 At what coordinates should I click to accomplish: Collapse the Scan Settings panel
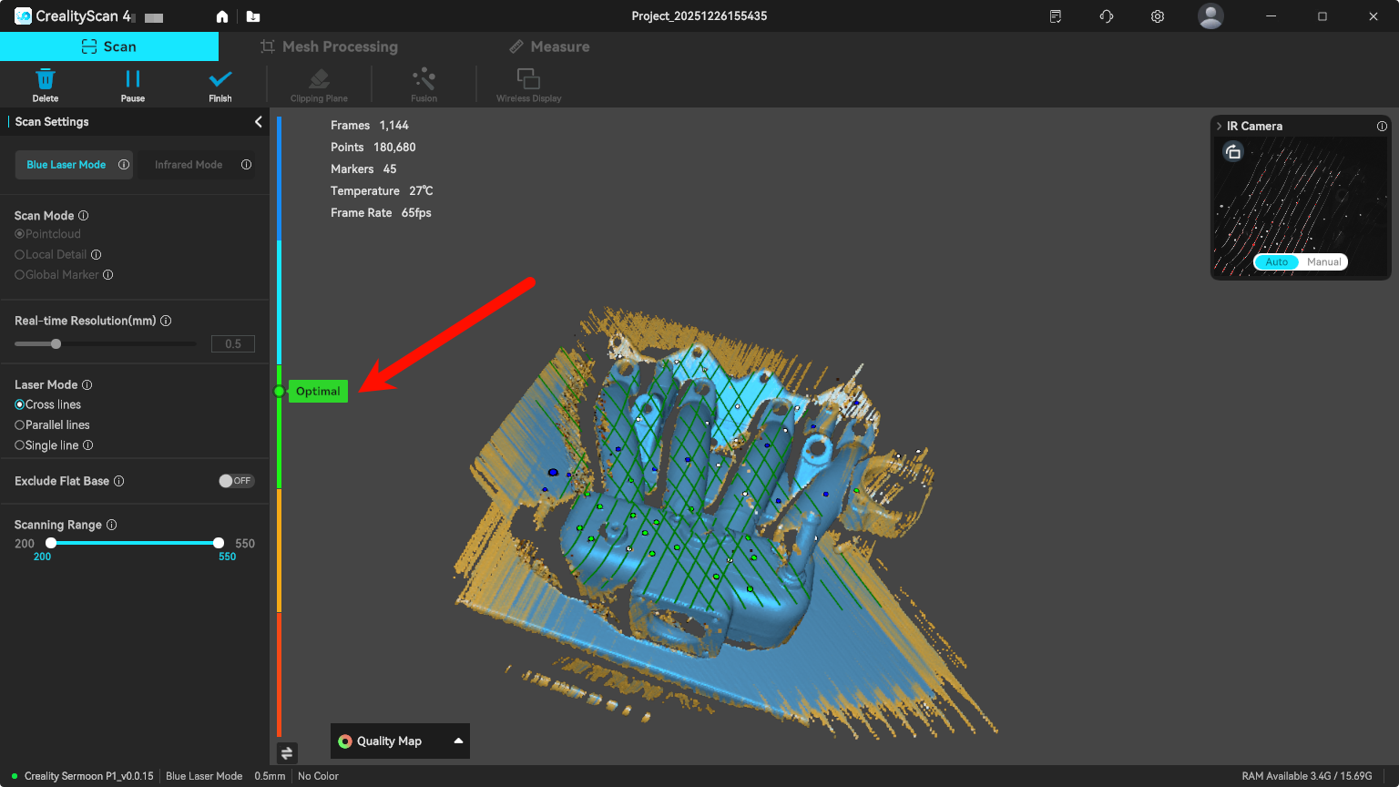258,122
